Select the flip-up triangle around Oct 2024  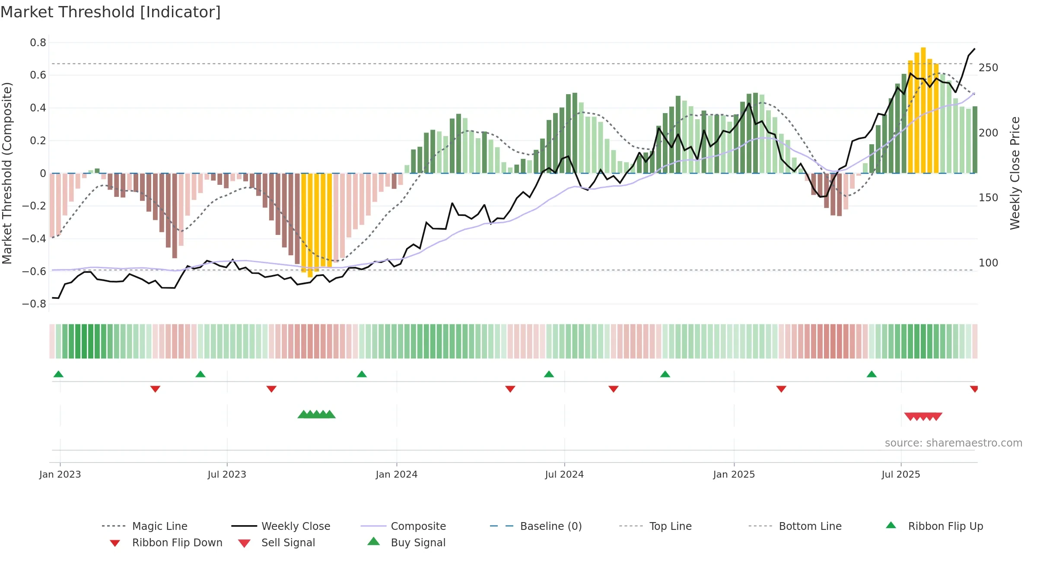pyautogui.click(x=665, y=374)
